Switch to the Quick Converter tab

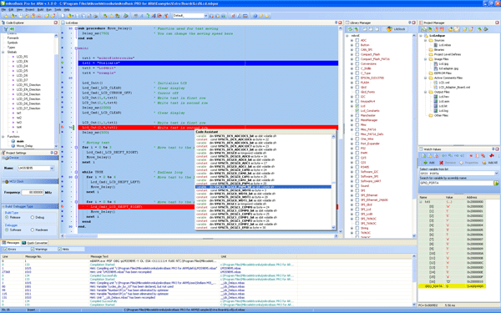click(x=35, y=243)
